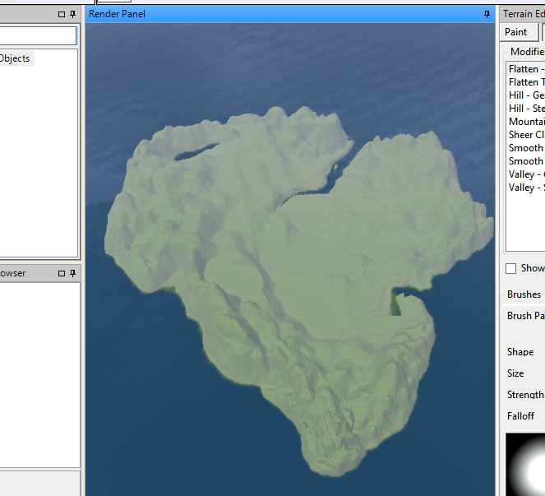Select the Valley - G... modifier entry
This screenshot has width=545, height=496.
(x=526, y=174)
